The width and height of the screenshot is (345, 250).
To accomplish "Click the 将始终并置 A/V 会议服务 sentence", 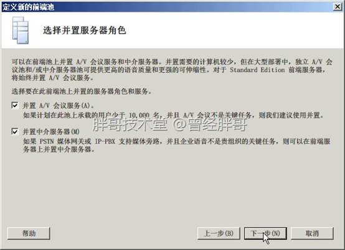I will coord(52,78).
